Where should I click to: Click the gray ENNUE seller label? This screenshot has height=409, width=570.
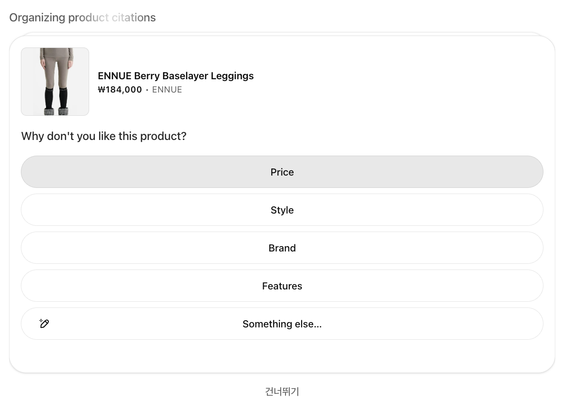point(167,90)
